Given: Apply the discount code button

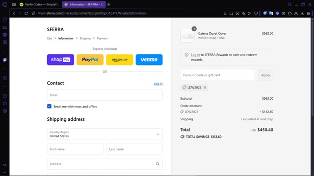Looking at the screenshot, I should tap(265, 75).
